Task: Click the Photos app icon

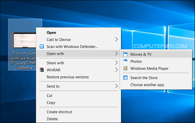Action: (125, 61)
